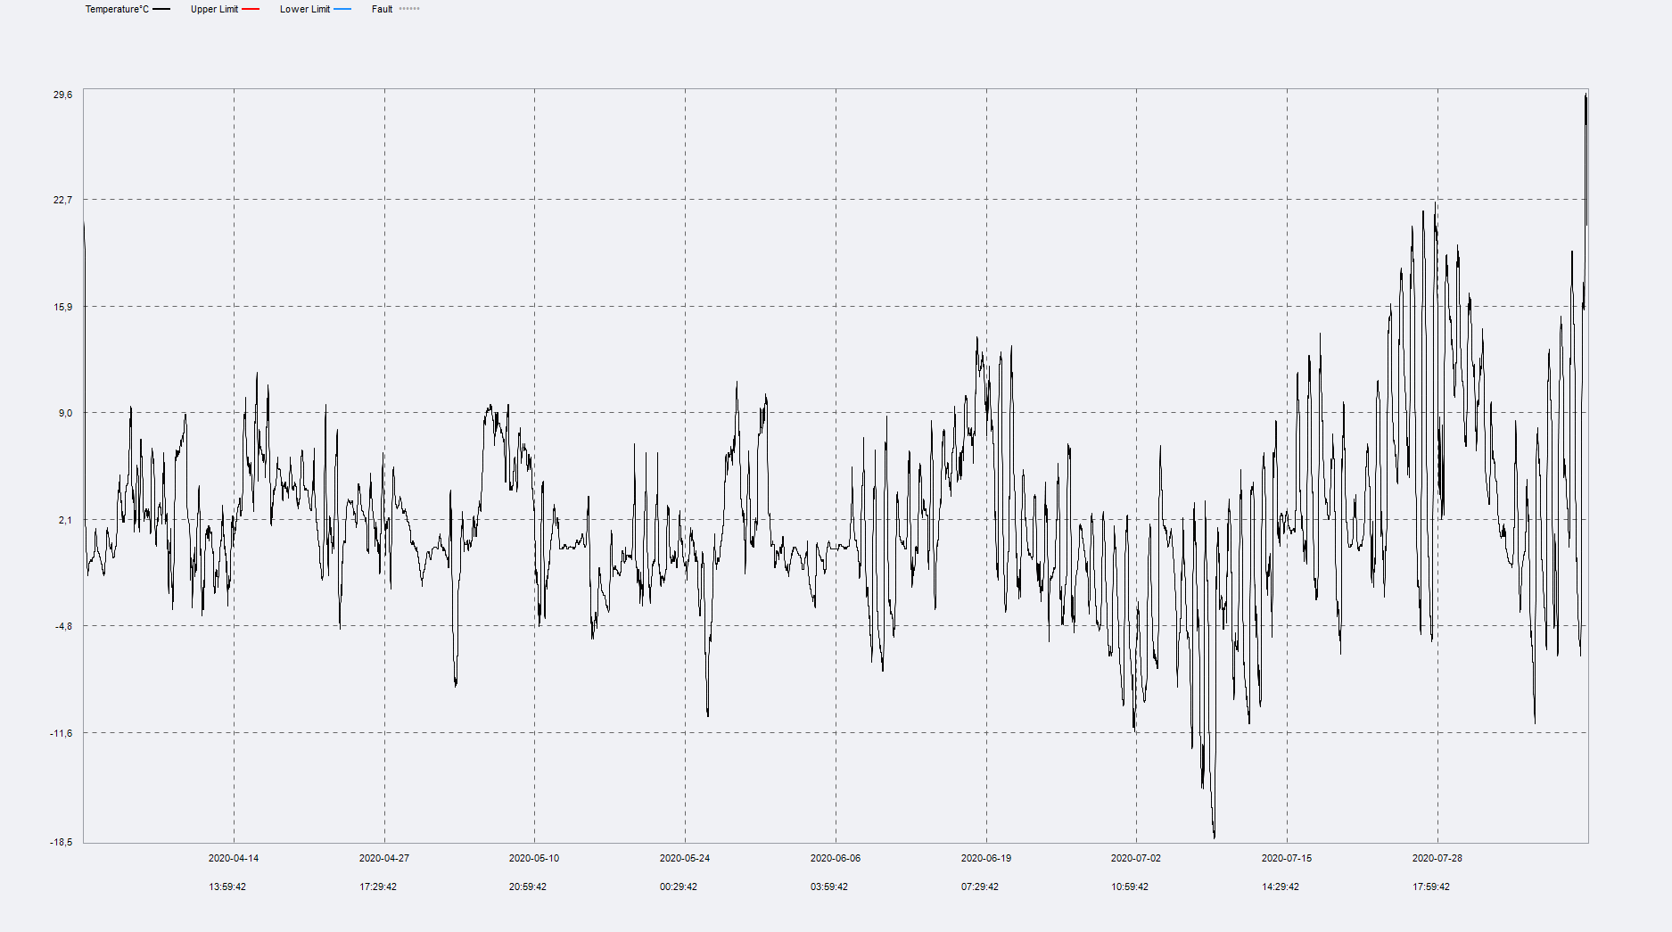
Task: Click the blue Lower Limit swatch
Action: pos(342,9)
